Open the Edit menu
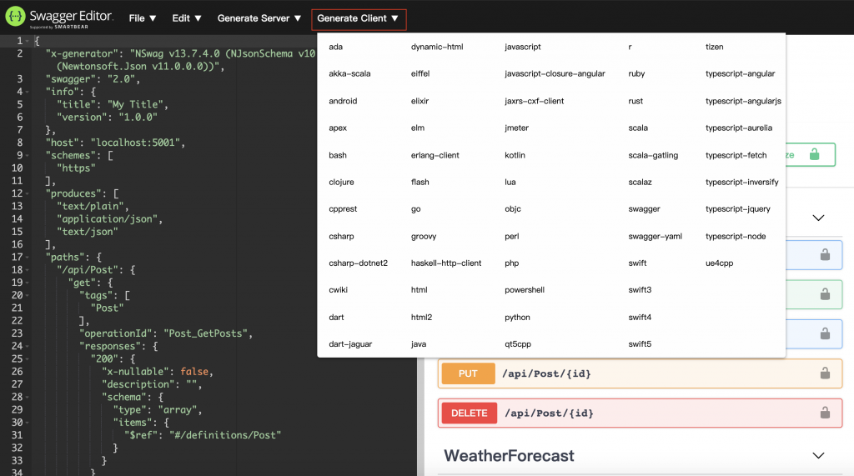 click(x=186, y=18)
